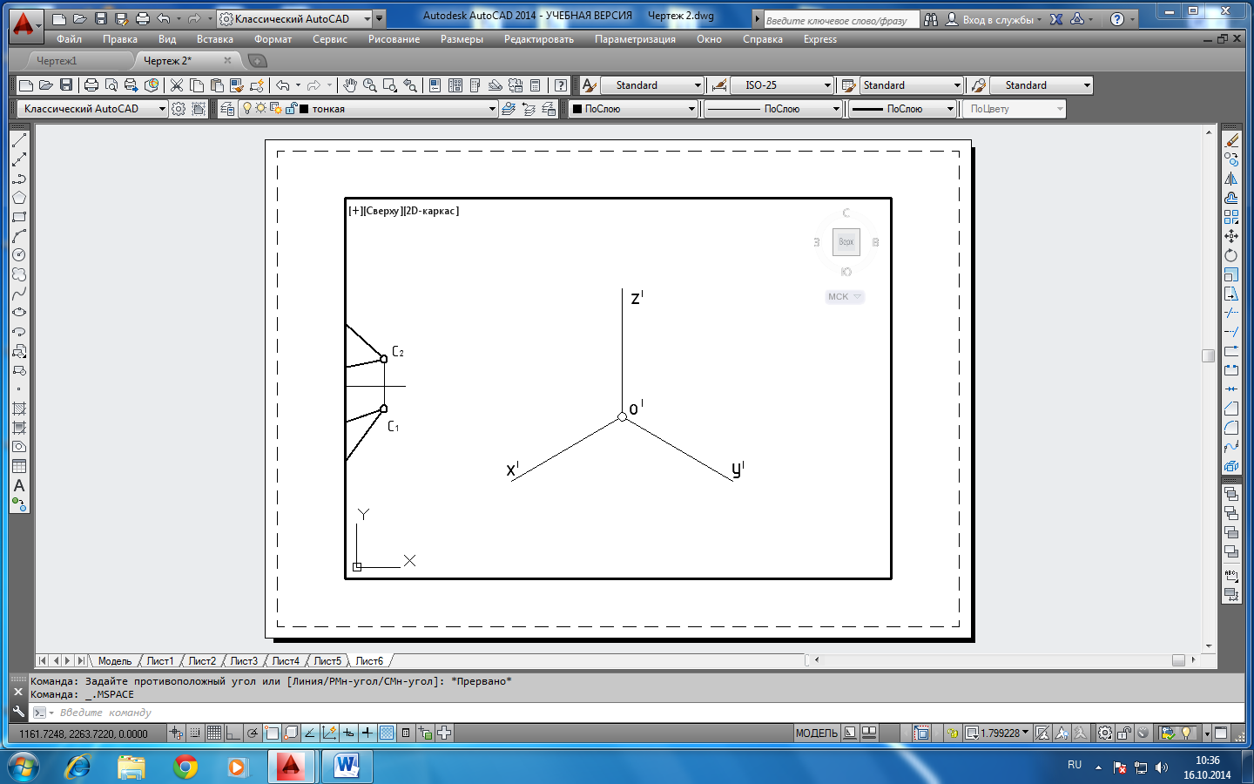Screen dimensions: 1254x784
Task: Toggle layer on/off lightbulb for тонкая
Action: click(247, 109)
